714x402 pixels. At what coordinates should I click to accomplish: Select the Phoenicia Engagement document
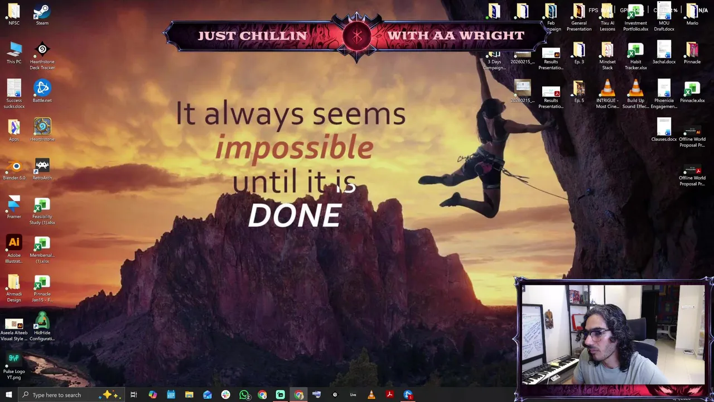tap(664, 94)
